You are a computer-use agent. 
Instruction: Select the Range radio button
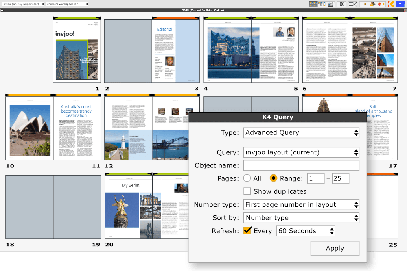(274, 178)
